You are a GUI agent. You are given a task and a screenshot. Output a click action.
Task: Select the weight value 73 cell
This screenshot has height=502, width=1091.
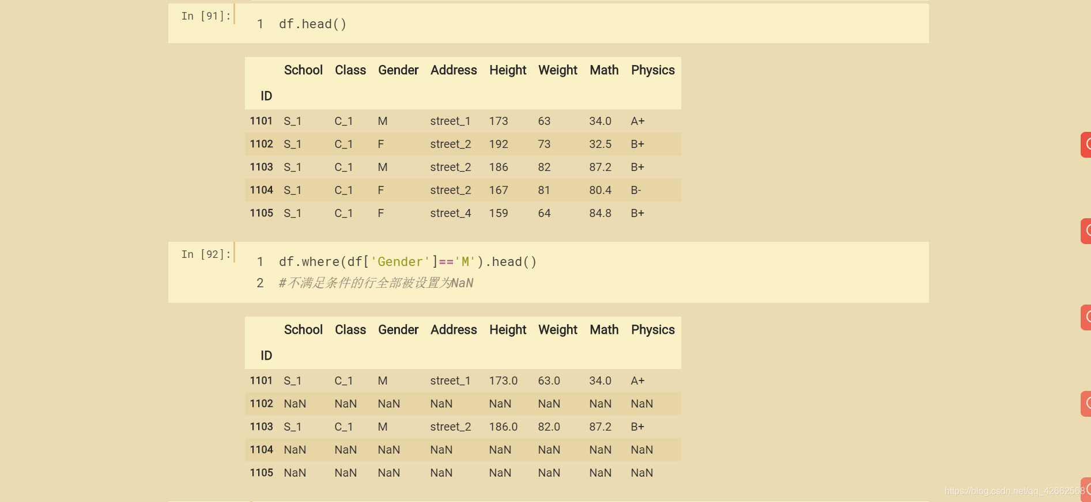(x=544, y=144)
